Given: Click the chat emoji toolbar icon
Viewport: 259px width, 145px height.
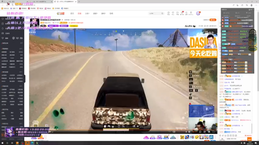Looking at the screenshot, I should pyautogui.click(x=220, y=136).
